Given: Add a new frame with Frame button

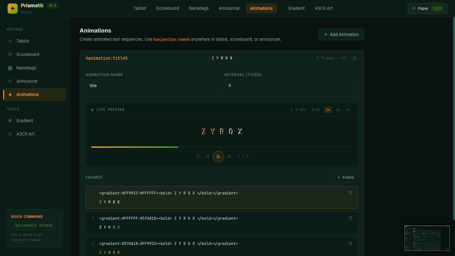Looking at the screenshot, I should click(345, 177).
